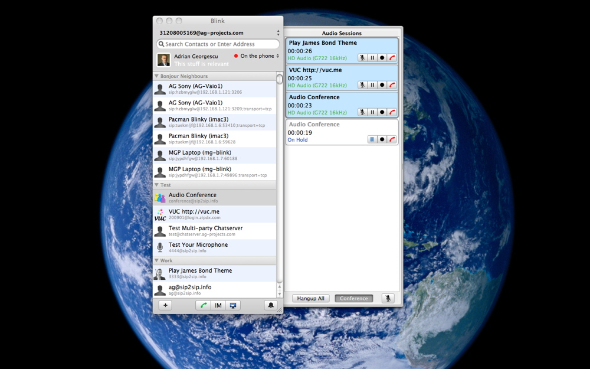This screenshot has height=369, width=590.
Task: Open the IM chat button
Action: (x=218, y=305)
